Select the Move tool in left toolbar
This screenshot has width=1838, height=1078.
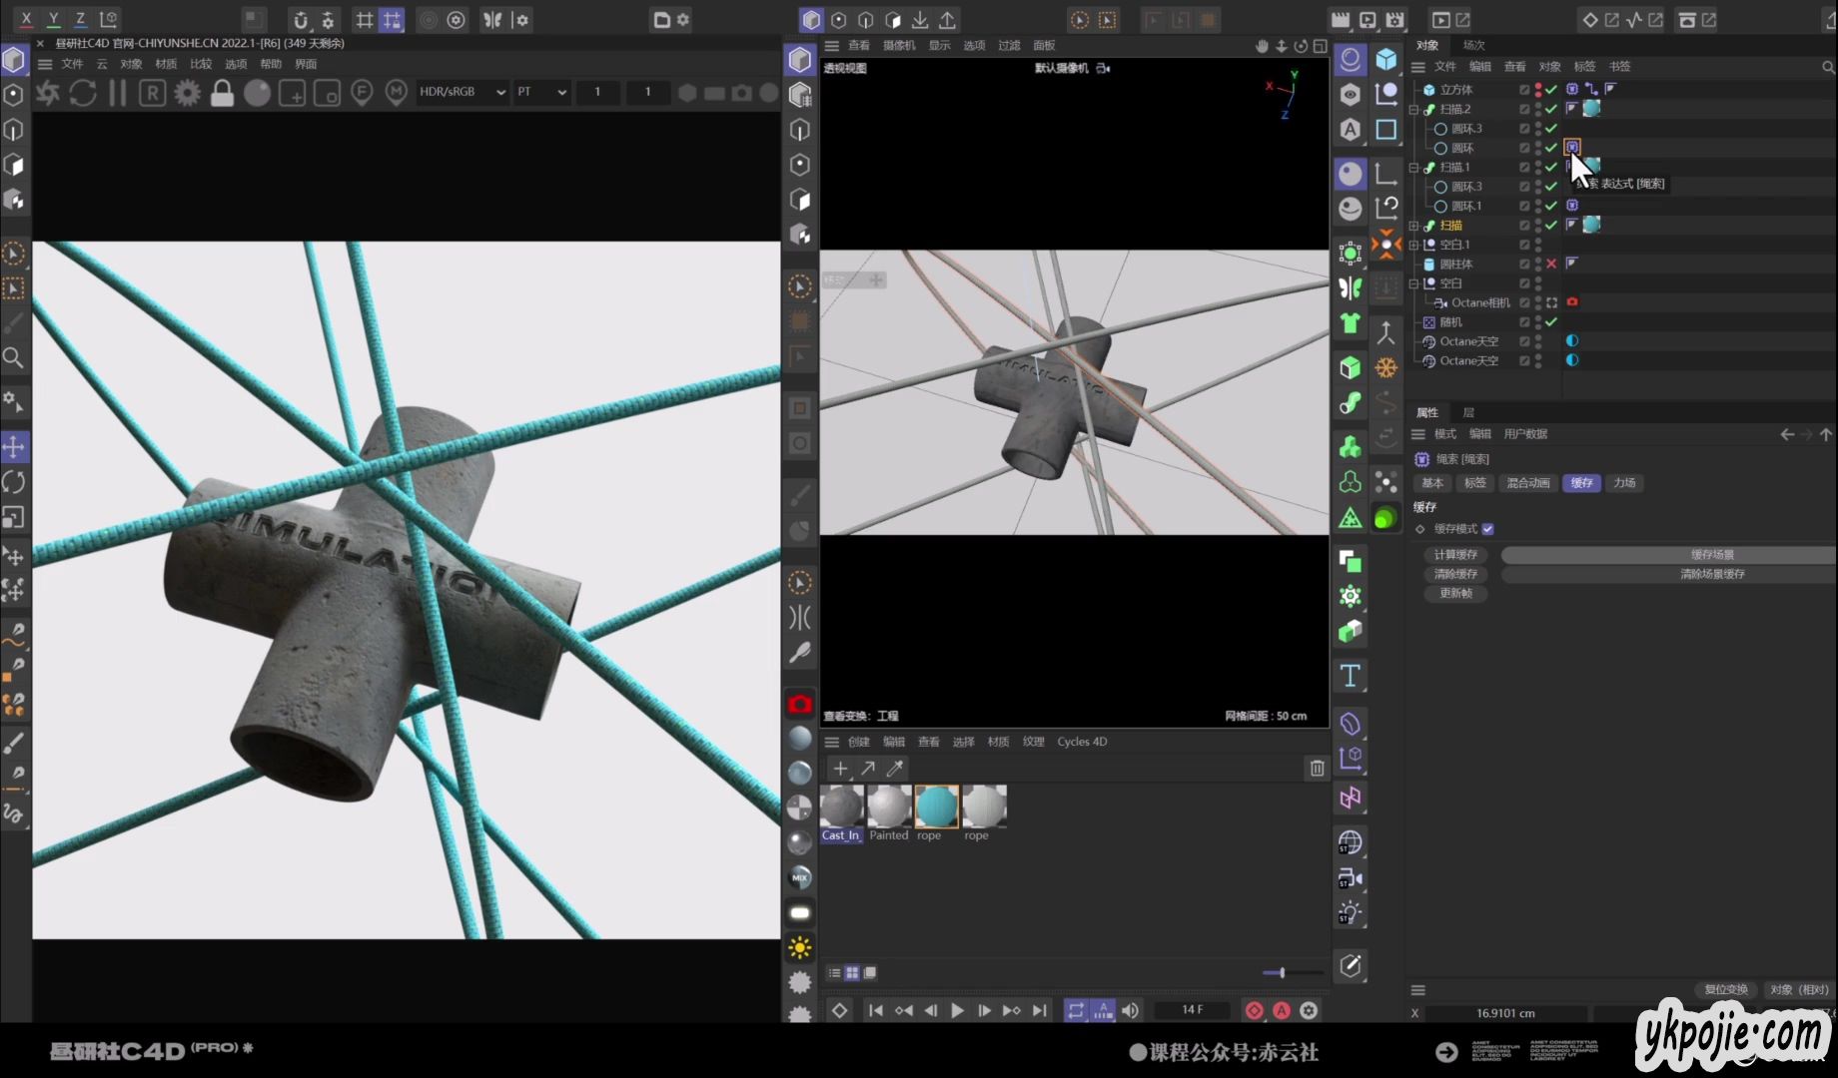pos(14,447)
